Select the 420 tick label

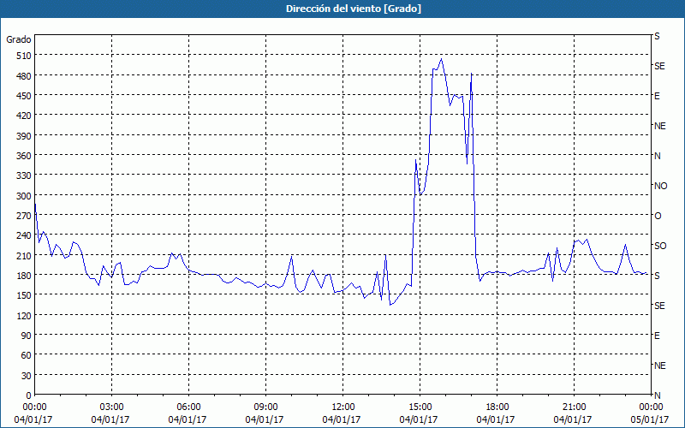pyautogui.click(x=24, y=116)
